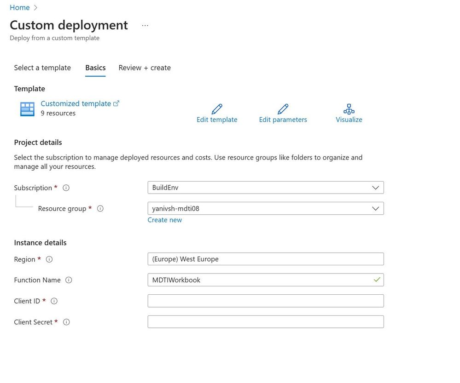The height and width of the screenshot is (383, 460).
Task: Click the Subscription dropdown arrow
Action: coord(376,188)
